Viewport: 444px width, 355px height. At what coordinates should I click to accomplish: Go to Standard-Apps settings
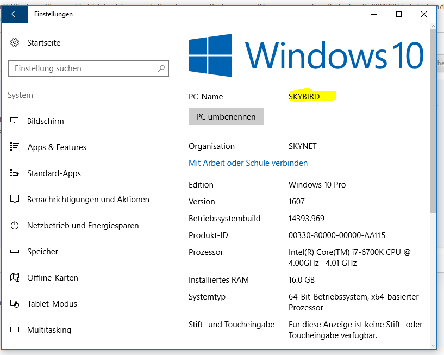[x=54, y=173]
